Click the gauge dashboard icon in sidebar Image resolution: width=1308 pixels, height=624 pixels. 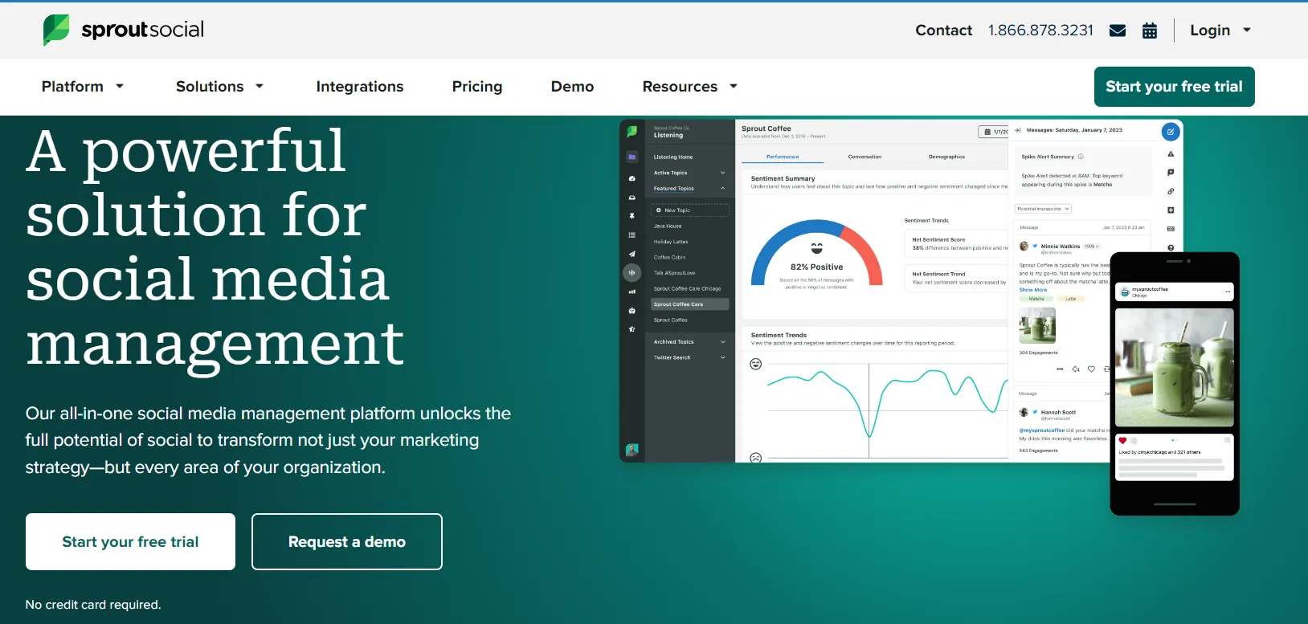[632, 178]
